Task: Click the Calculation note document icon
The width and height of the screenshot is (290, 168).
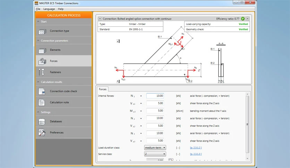Action: click(x=41, y=102)
